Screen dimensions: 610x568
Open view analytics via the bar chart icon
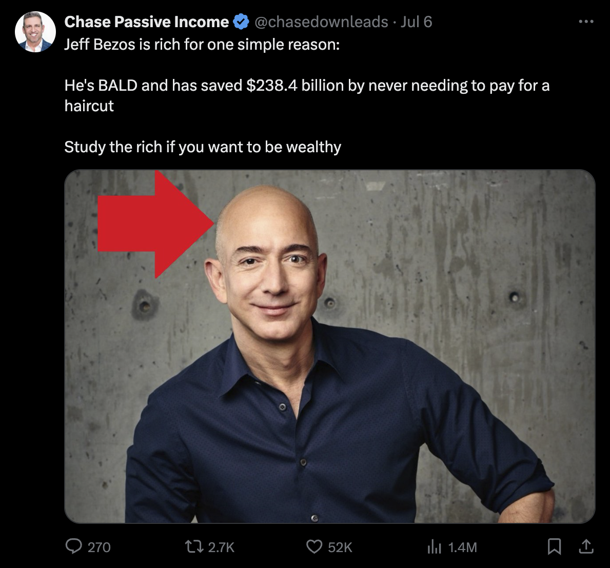434,547
